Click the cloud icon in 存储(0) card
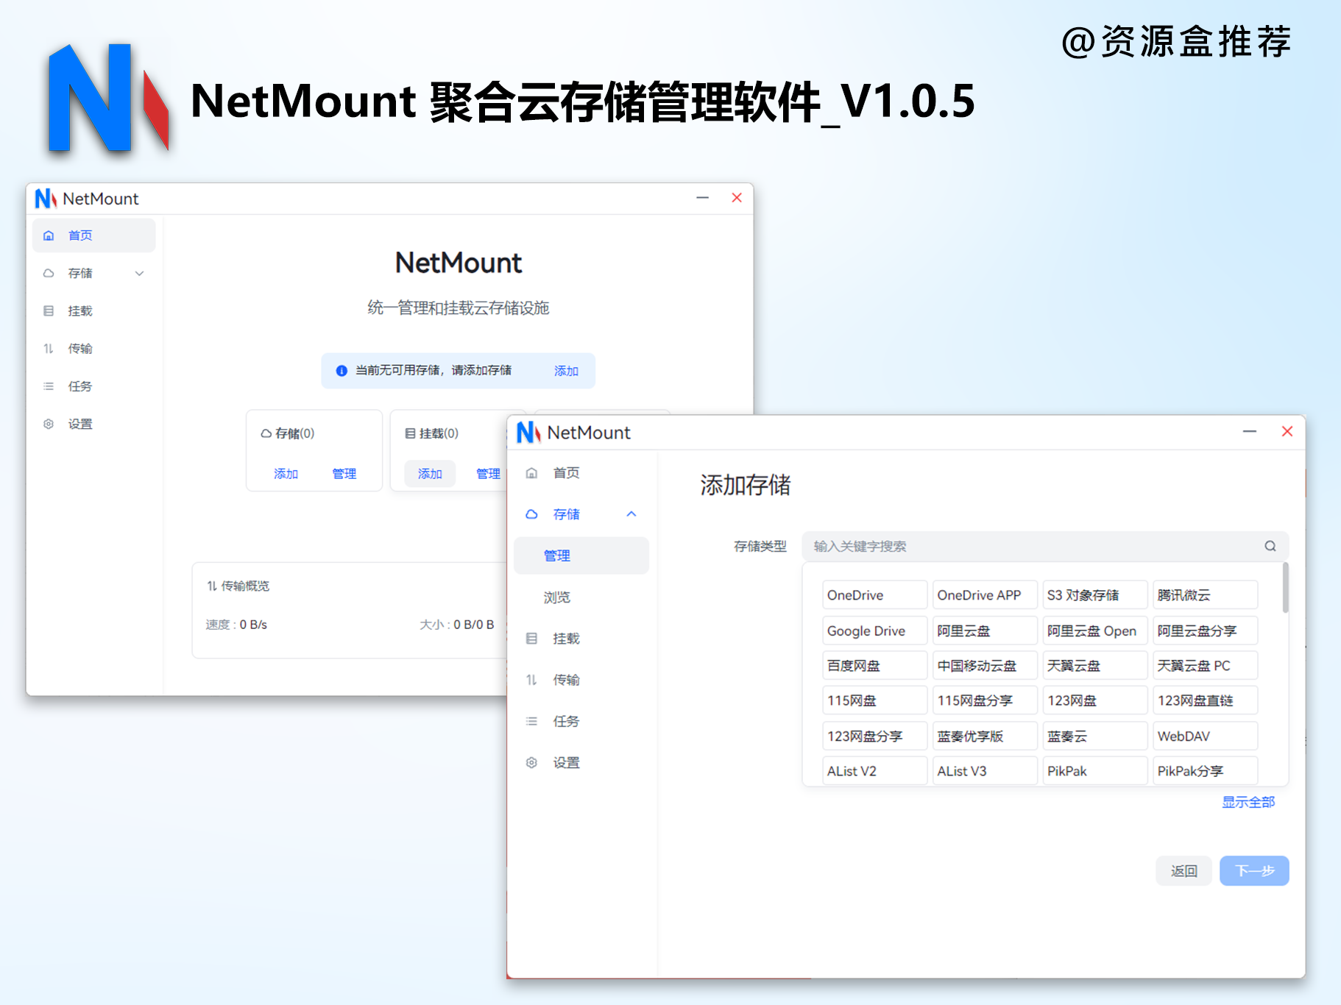The image size is (1341, 1005). pos(266,434)
